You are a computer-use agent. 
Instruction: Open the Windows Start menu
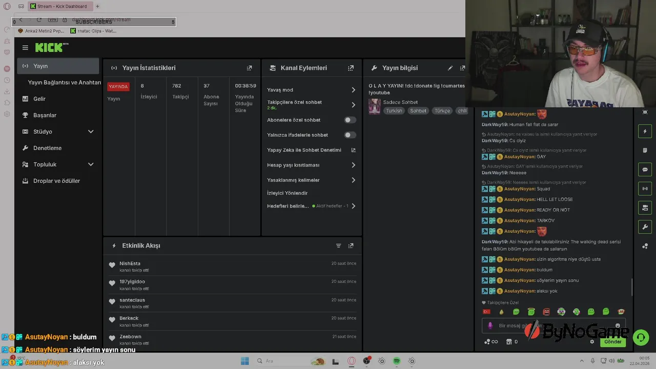coord(245,361)
